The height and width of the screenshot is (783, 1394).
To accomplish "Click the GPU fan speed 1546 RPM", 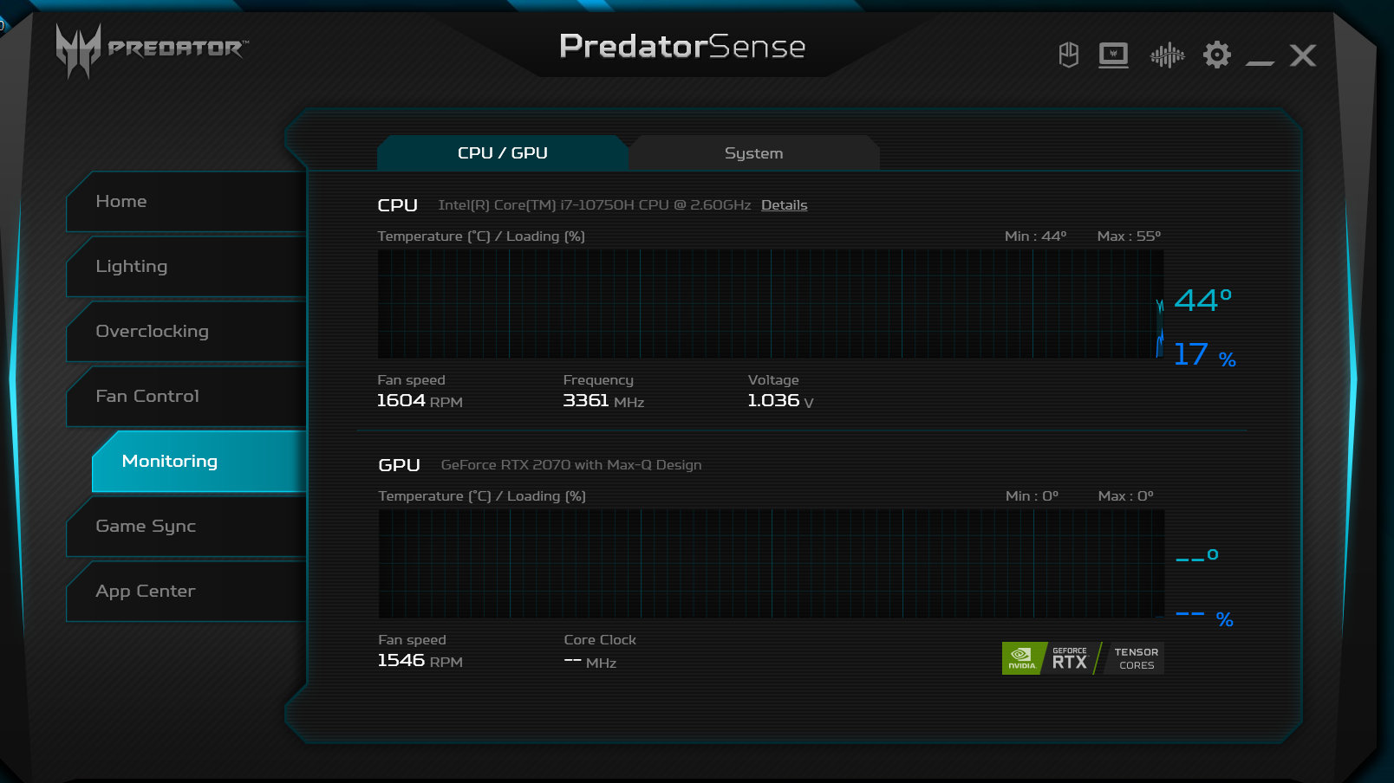I will 420,660.
